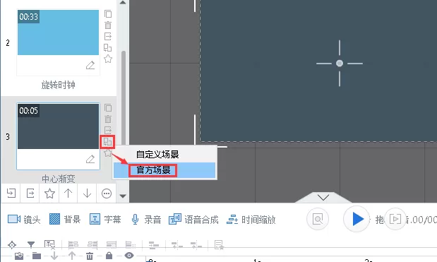The image size is (437, 262).
Task: Click the crosshair locate icon in timeline toolbar
Action: (x=12, y=245)
